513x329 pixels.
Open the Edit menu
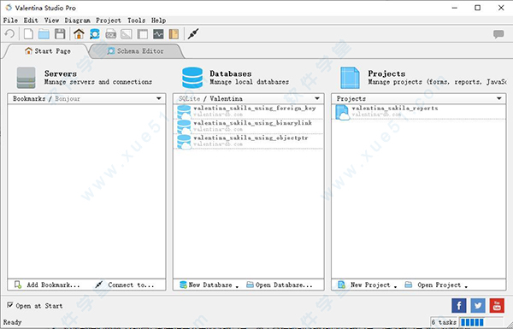click(31, 21)
